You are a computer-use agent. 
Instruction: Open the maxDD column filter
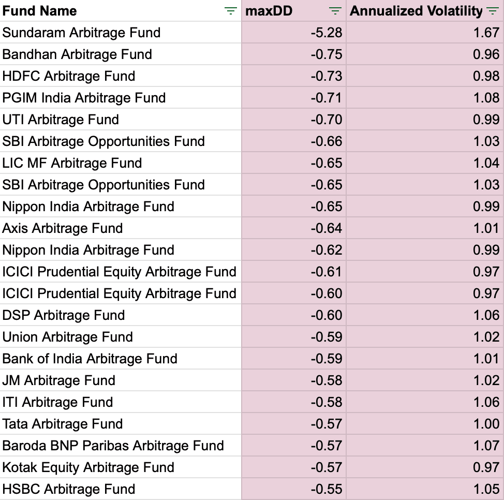pos(335,11)
